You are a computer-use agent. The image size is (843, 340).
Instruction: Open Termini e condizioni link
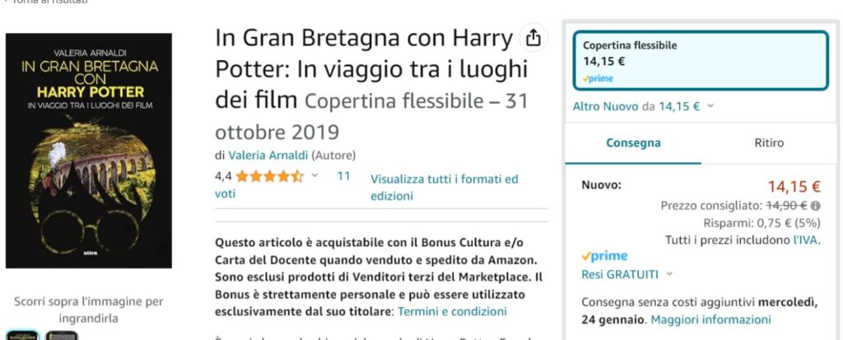click(452, 311)
